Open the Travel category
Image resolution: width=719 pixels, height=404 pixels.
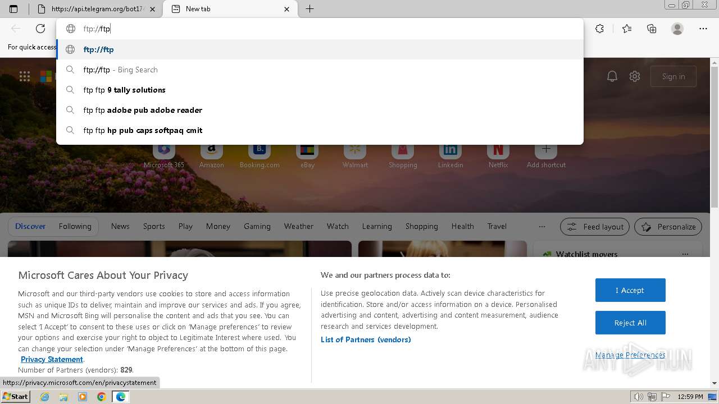tap(497, 226)
